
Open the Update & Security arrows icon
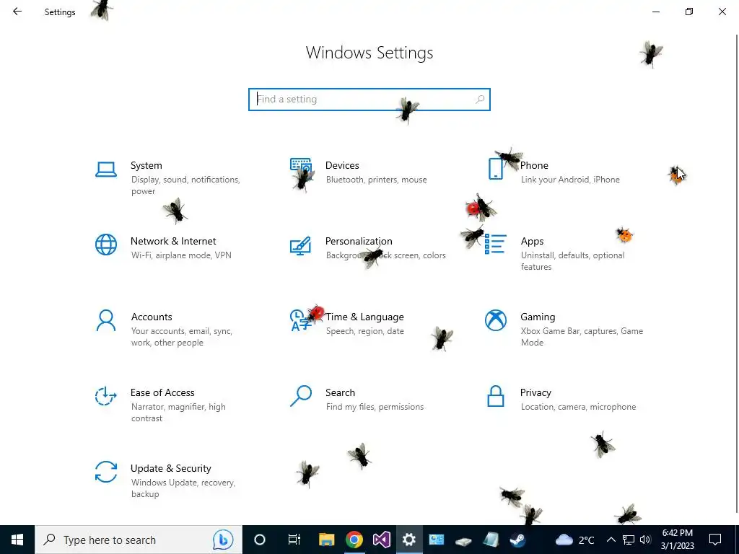106,472
